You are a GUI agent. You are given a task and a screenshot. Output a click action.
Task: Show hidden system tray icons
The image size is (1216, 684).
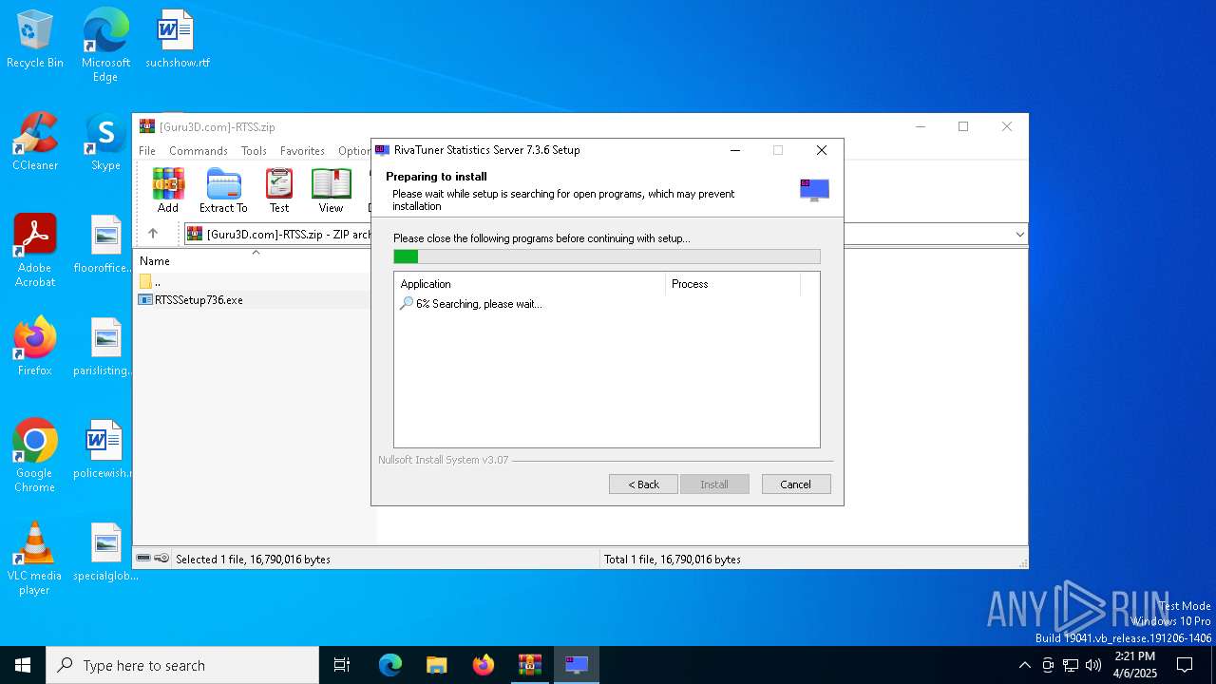(1024, 665)
